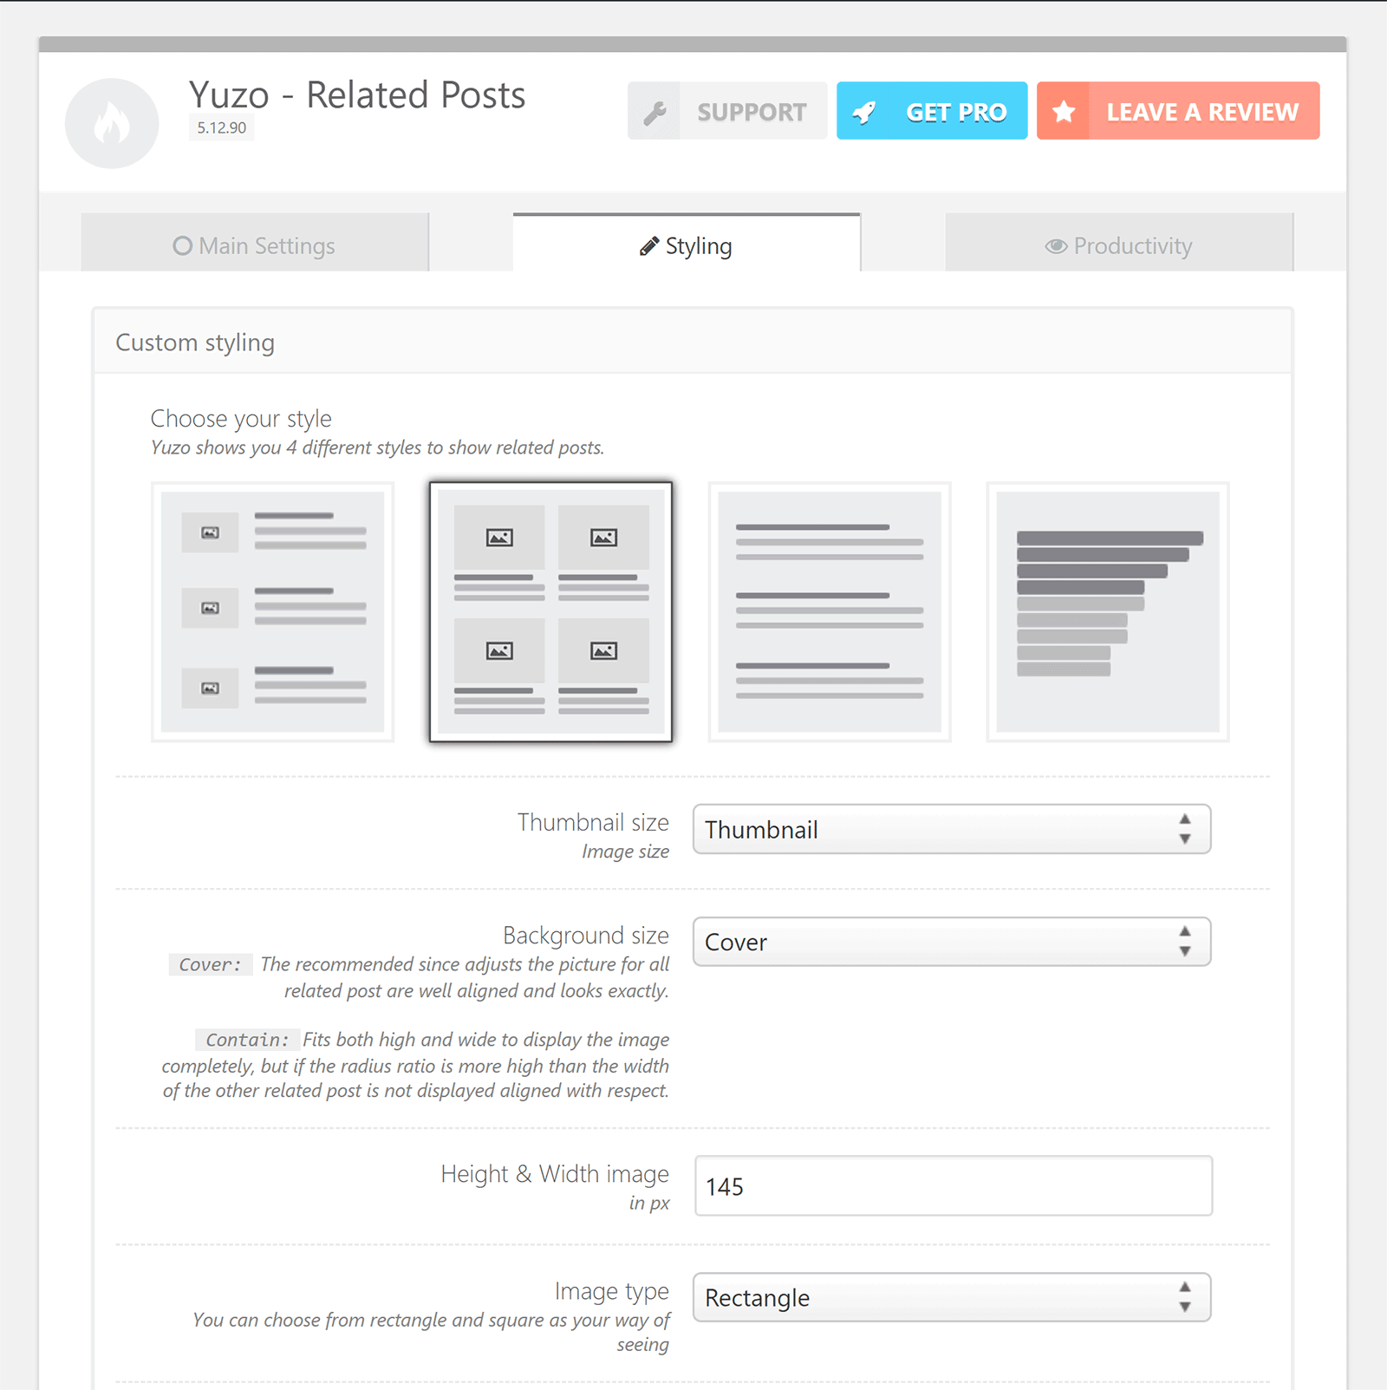Click the 'Choose your style' heading
Screen dimensions: 1387x1390
pos(241,418)
